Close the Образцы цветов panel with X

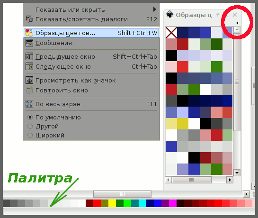coord(235,15)
